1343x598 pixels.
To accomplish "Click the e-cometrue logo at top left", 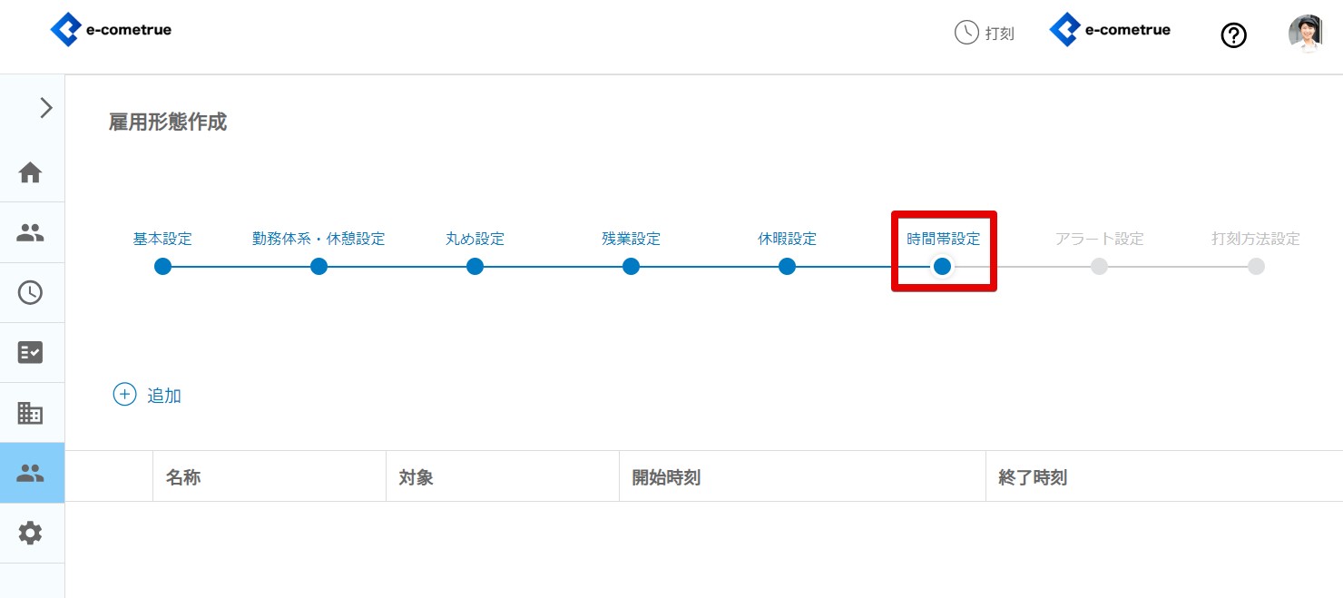I will pyautogui.click(x=111, y=30).
